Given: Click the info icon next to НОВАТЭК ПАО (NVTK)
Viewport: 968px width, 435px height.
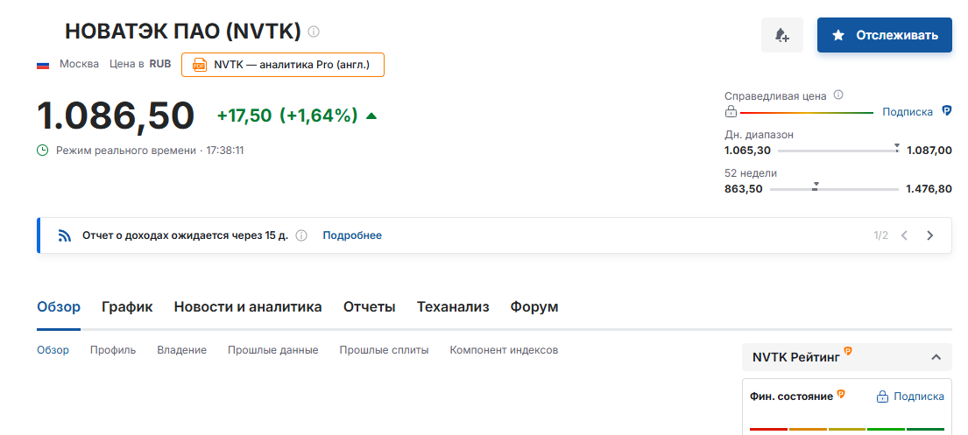Looking at the screenshot, I should pyautogui.click(x=314, y=32).
